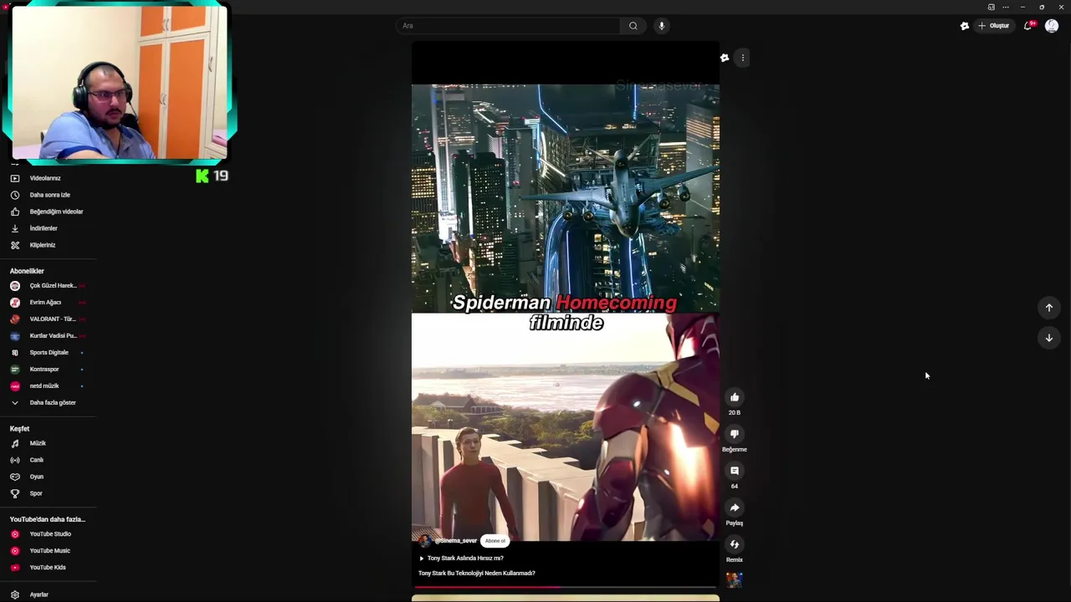The height and width of the screenshot is (602, 1071).
Task: Start voice search with microphone
Action: click(x=661, y=26)
